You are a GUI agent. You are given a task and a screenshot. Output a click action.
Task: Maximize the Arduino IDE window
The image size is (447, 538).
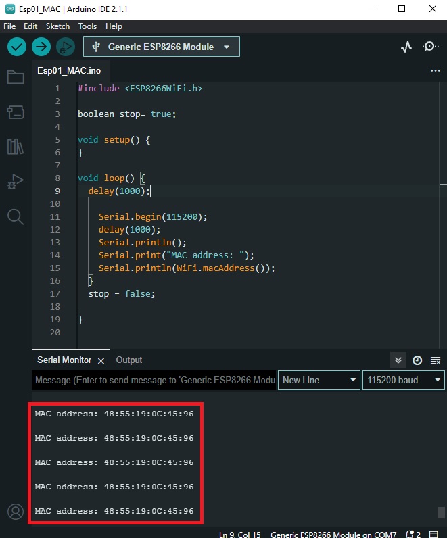[x=402, y=9]
